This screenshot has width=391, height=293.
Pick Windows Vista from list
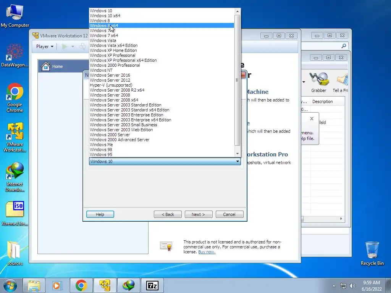click(162, 40)
